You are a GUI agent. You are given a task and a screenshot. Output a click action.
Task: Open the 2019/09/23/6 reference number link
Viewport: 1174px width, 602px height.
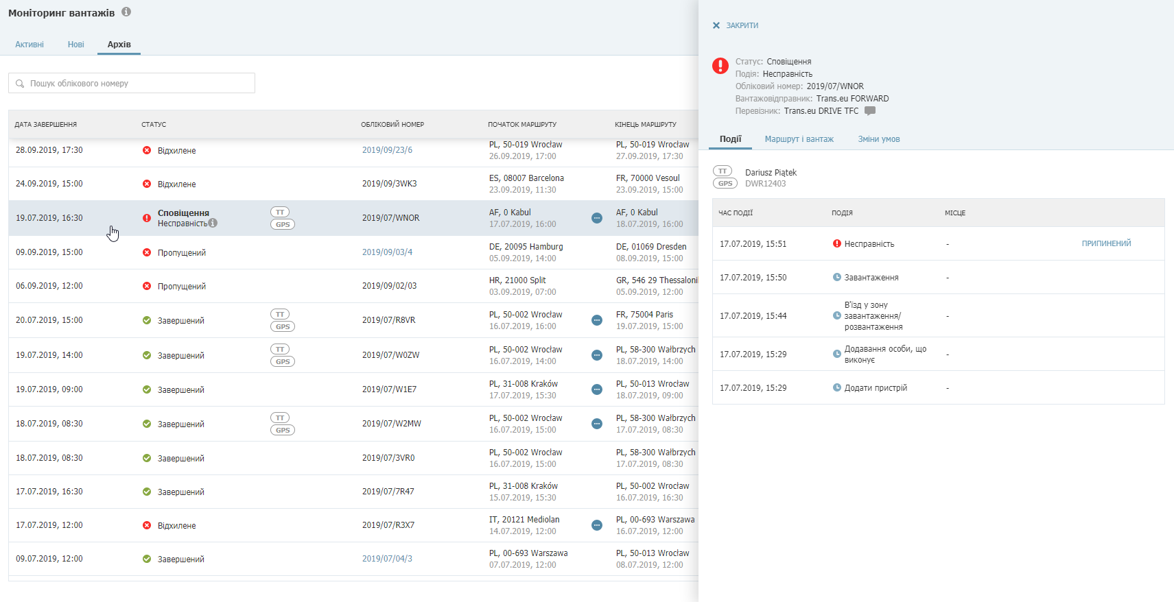[388, 150]
